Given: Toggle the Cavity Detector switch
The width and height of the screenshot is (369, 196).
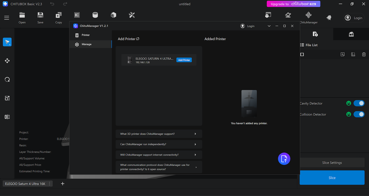Looking at the screenshot, I should tap(359, 103).
